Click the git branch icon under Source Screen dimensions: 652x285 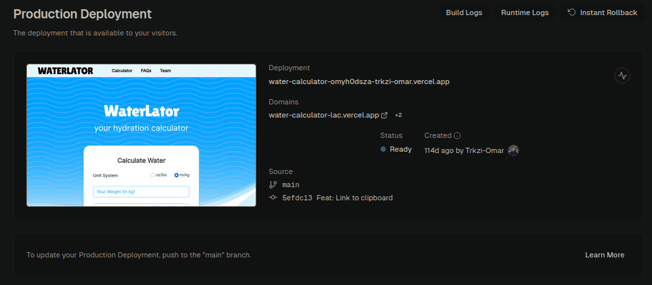pos(273,185)
